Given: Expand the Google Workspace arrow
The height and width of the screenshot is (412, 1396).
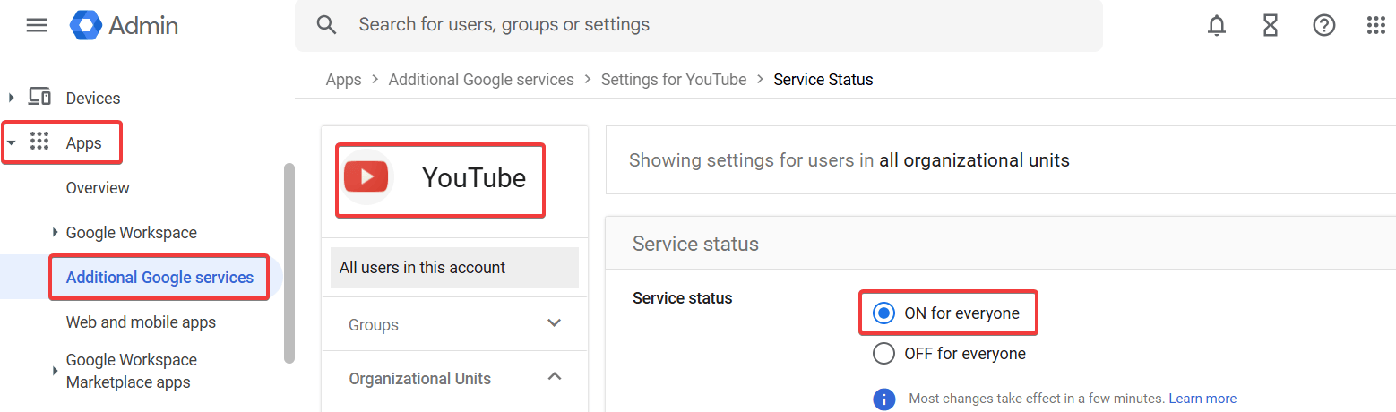Looking at the screenshot, I should coord(56,233).
